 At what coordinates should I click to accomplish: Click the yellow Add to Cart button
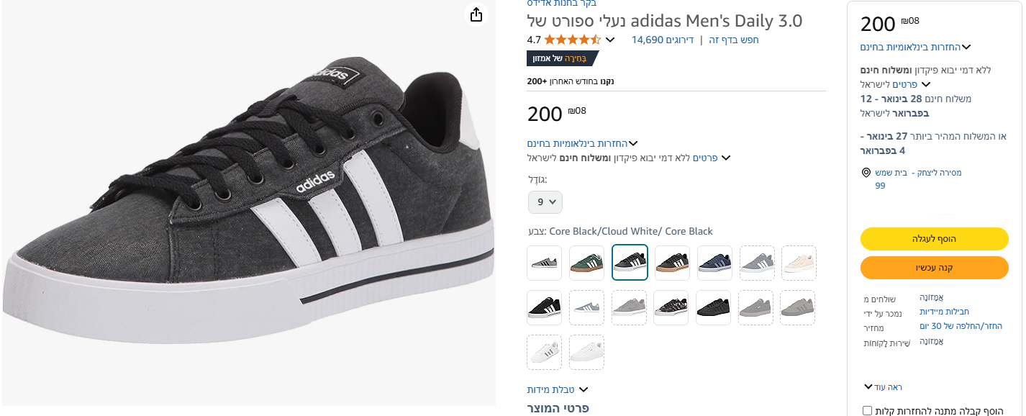tap(934, 239)
